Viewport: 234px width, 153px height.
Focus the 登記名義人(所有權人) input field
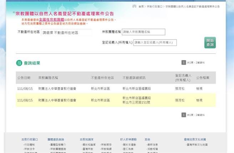[155, 43]
